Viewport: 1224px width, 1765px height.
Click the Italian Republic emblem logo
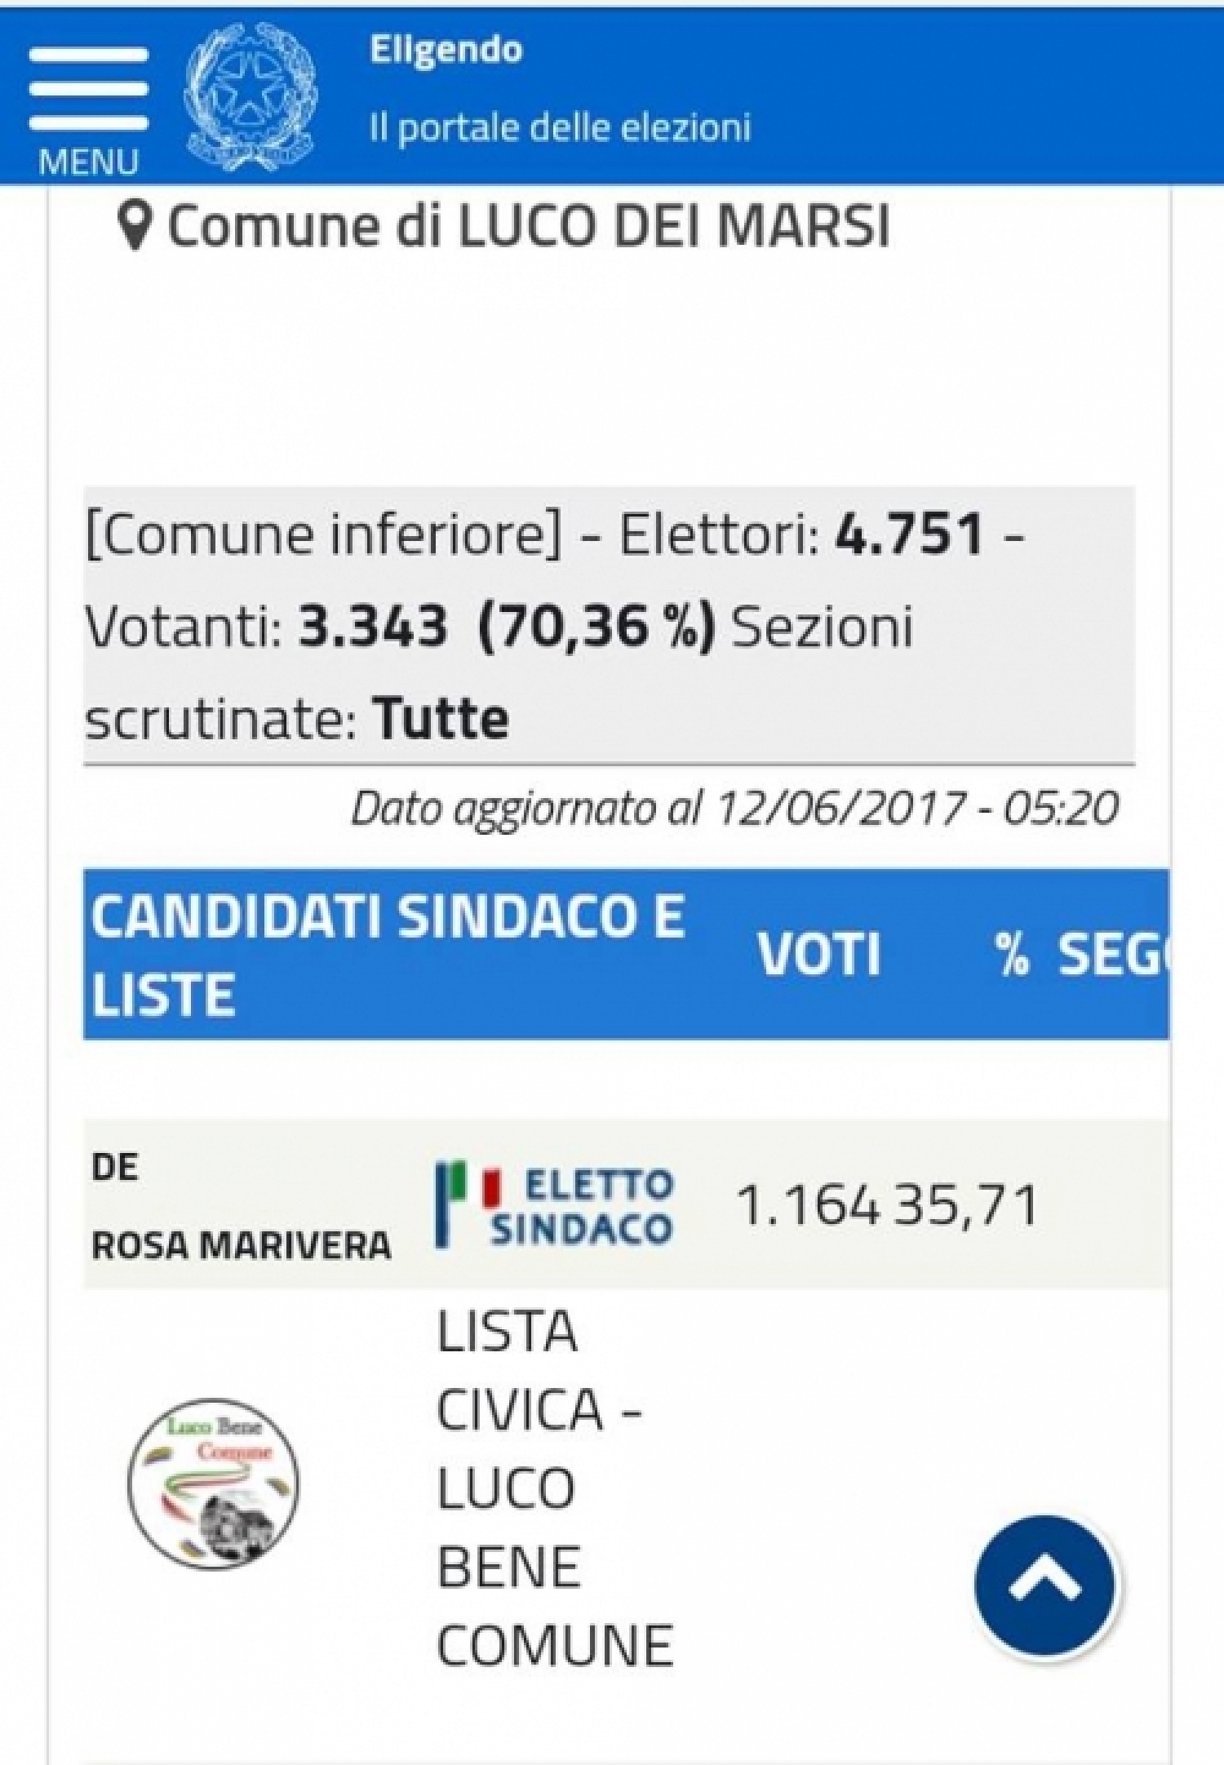click(x=251, y=96)
